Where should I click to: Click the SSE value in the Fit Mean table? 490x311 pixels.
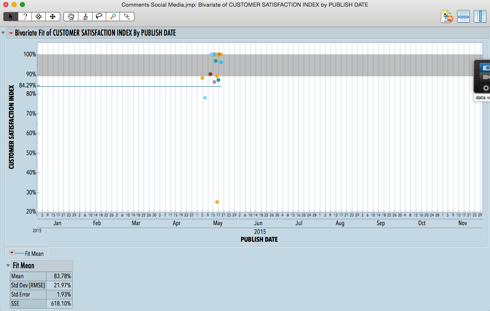click(61, 304)
